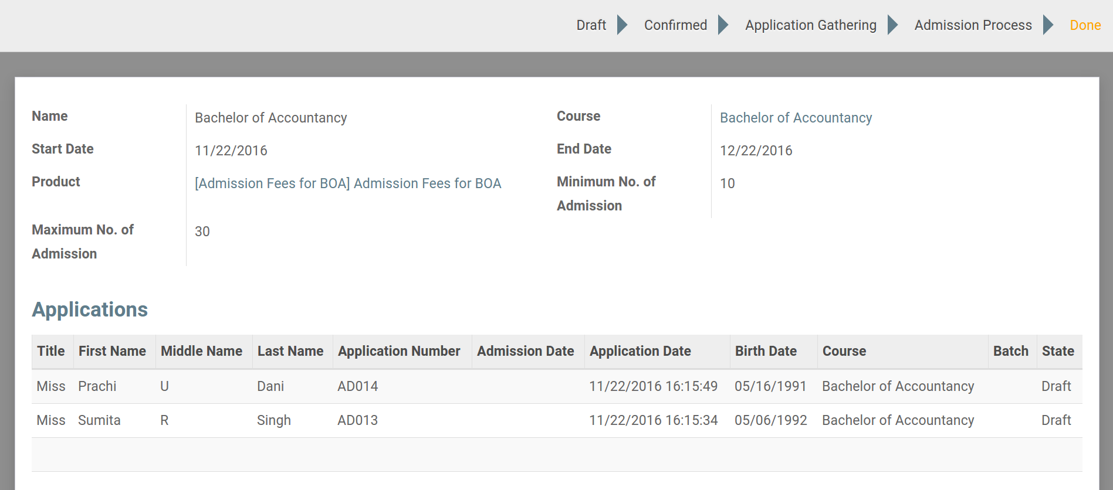Viewport: 1113px width, 490px height.
Task: Select the Confirmed status stage
Action: tap(675, 25)
